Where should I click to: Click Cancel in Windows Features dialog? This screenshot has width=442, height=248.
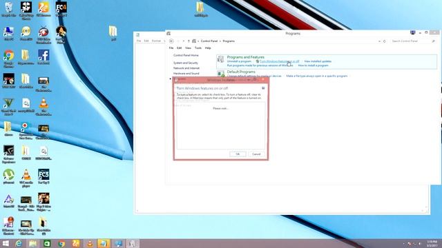click(x=256, y=154)
